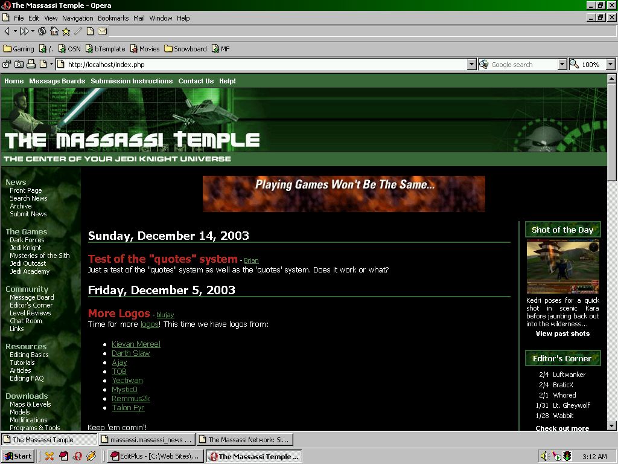Click the page scrollbar down arrow
Viewport: 618px width, 464px height.
pos(611,426)
